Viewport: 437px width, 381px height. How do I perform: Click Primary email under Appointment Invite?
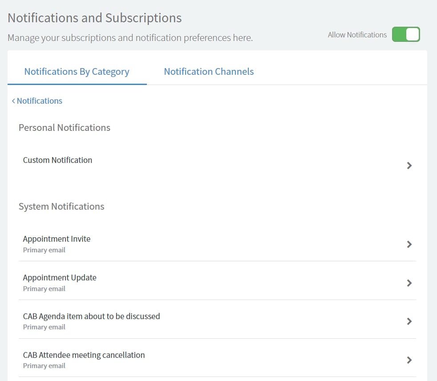pyautogui.click(x=44, y=250)
